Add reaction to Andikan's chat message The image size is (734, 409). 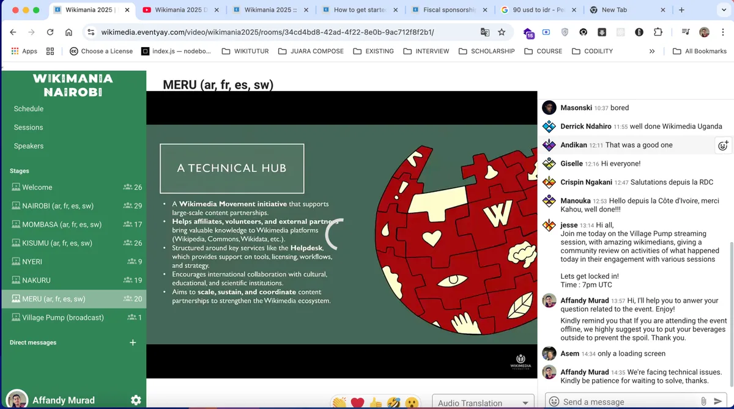pos(723,146)
